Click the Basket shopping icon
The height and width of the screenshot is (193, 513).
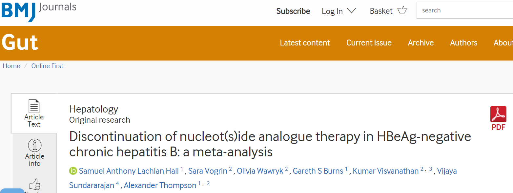[402, 10]
